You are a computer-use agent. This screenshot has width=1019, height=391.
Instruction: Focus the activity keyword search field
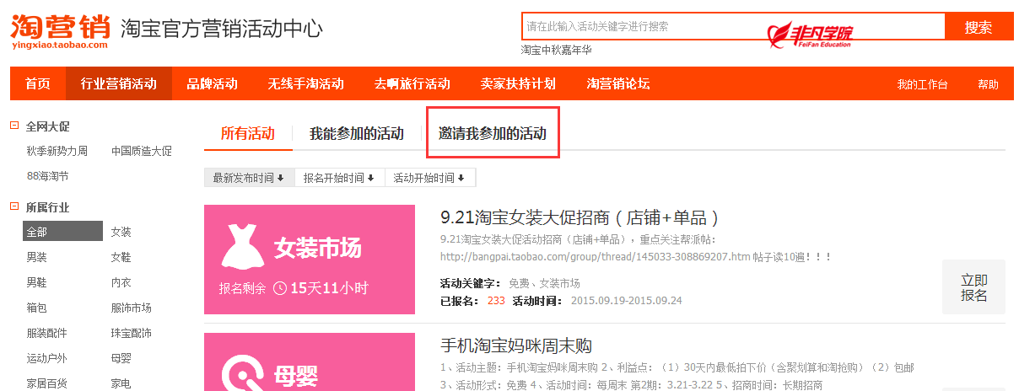click(733, 27)
